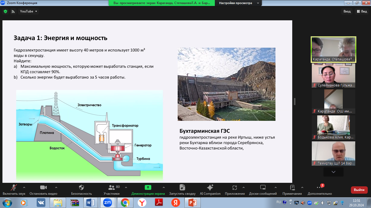
Task: Expand the YouTube livestream dropdown
Action: [29, 11]
